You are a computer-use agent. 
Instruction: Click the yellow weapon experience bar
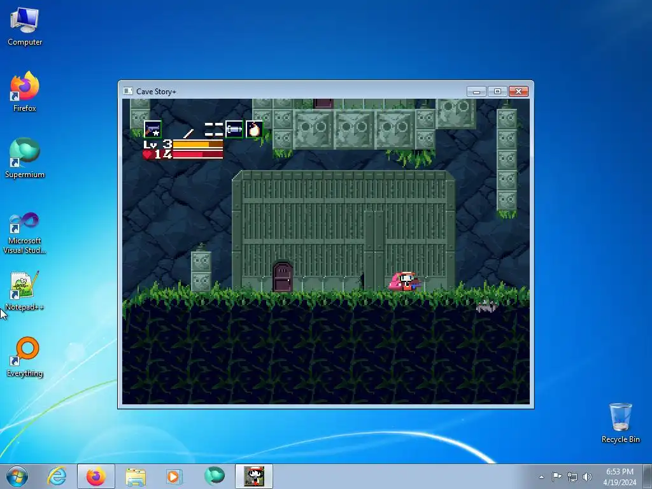coord(198,145)
